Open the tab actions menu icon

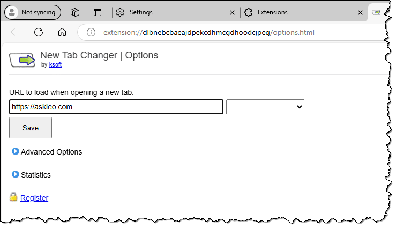[x=97, y=12]
